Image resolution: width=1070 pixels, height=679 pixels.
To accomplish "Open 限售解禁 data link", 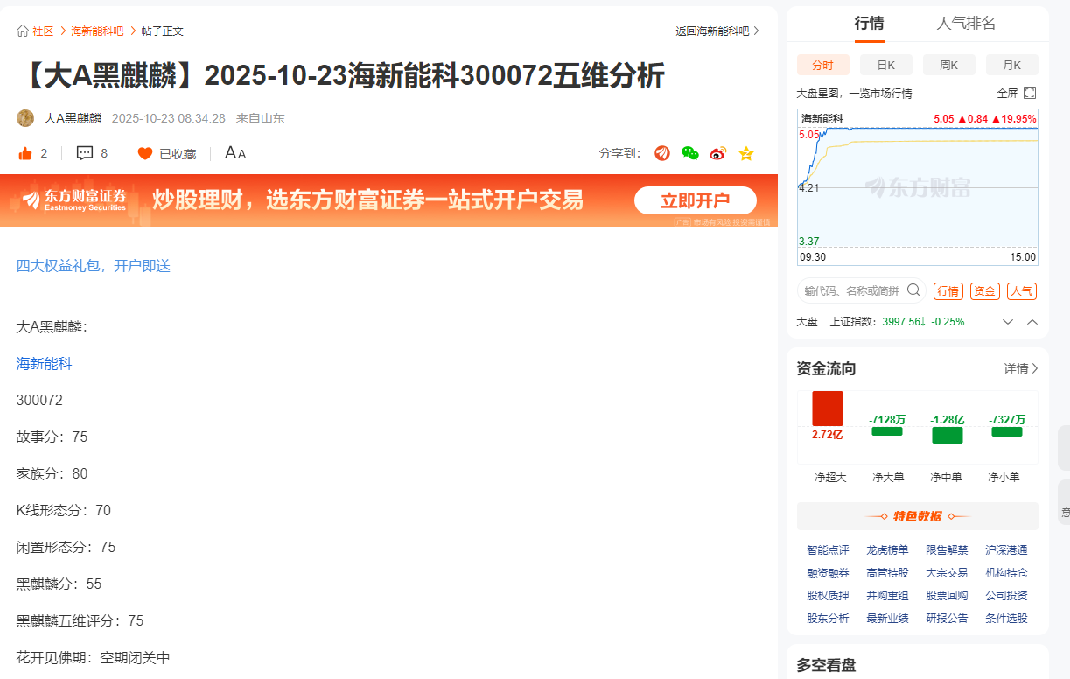I will point(947,549).
